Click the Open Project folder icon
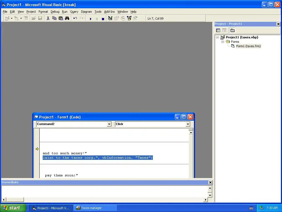The image size is (282, 212). [34, 18]
